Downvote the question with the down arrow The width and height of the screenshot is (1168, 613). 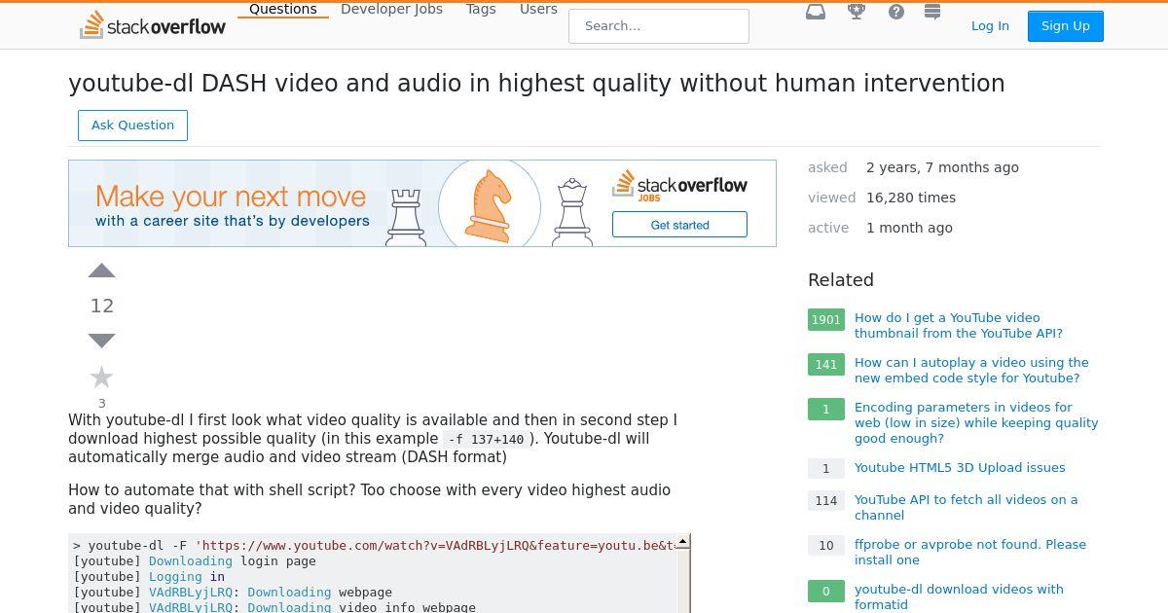102,341
